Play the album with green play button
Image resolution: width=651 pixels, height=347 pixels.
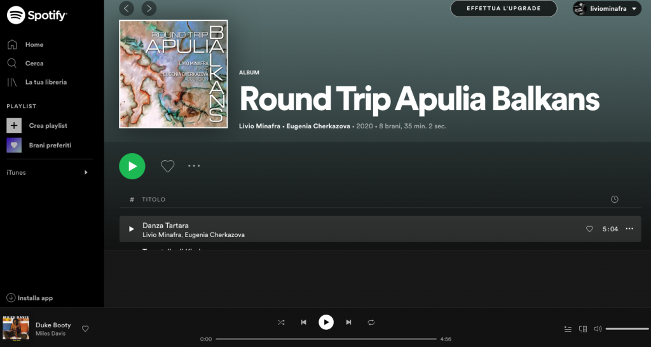132,166
